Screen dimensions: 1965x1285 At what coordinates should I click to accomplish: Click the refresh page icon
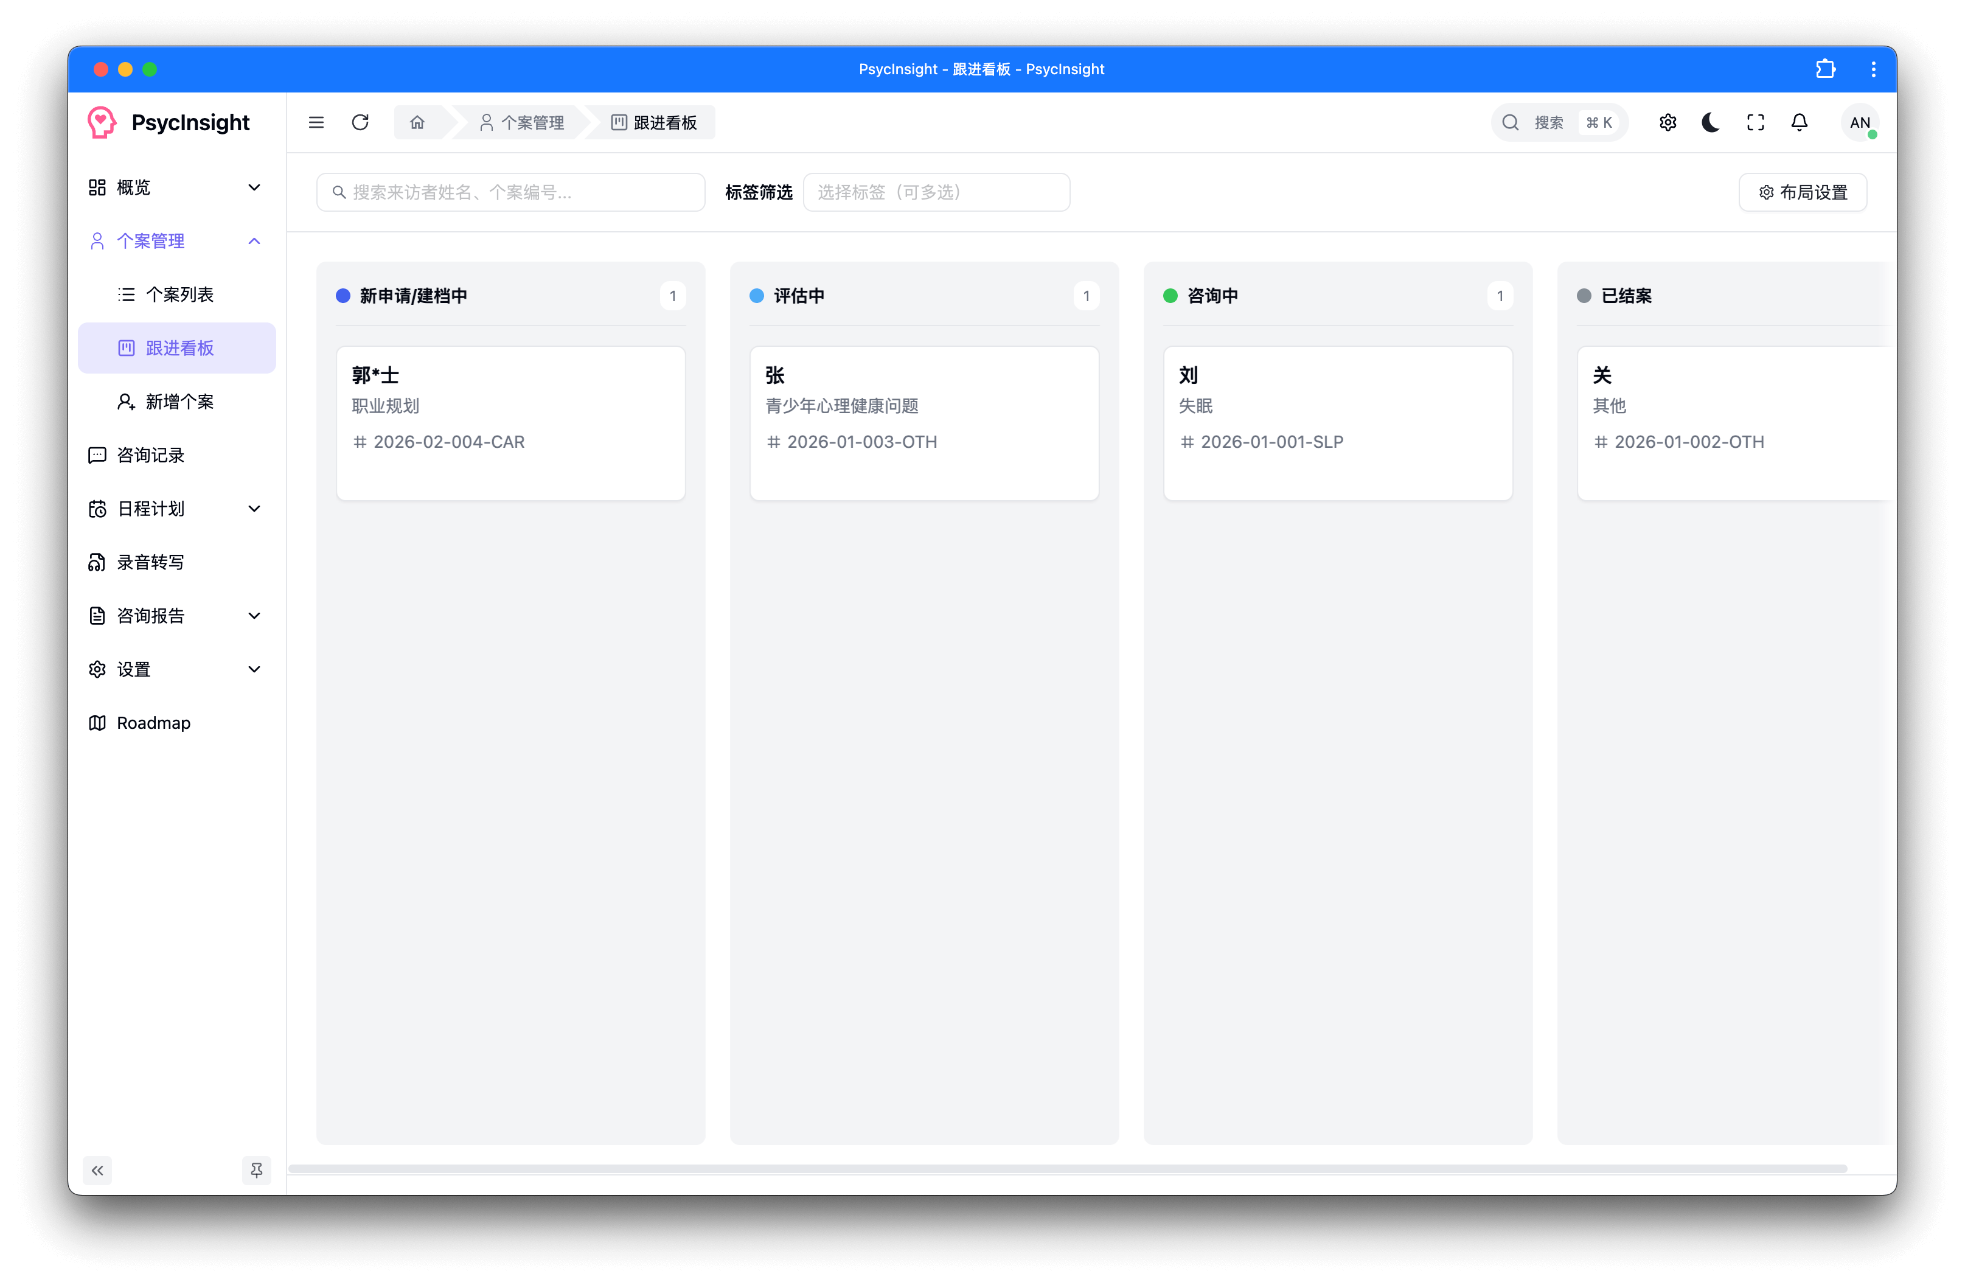point(360,122)
